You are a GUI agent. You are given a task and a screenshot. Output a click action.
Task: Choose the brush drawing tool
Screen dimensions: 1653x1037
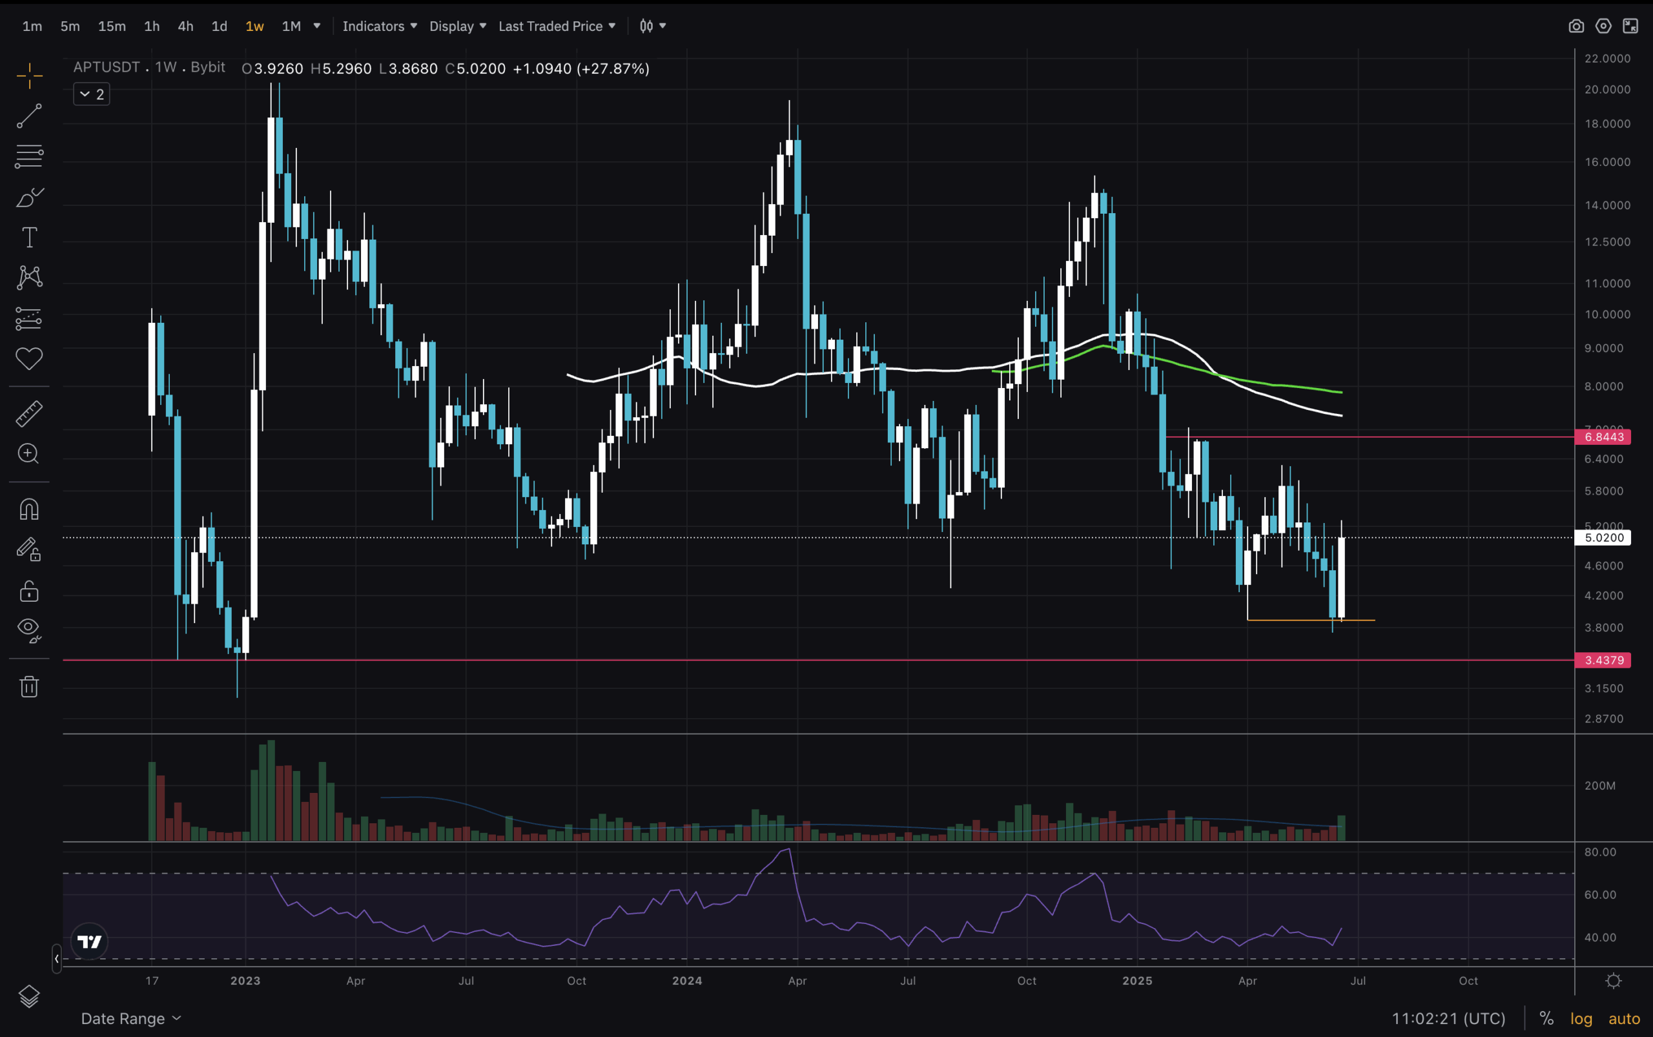tap(29, 198)
